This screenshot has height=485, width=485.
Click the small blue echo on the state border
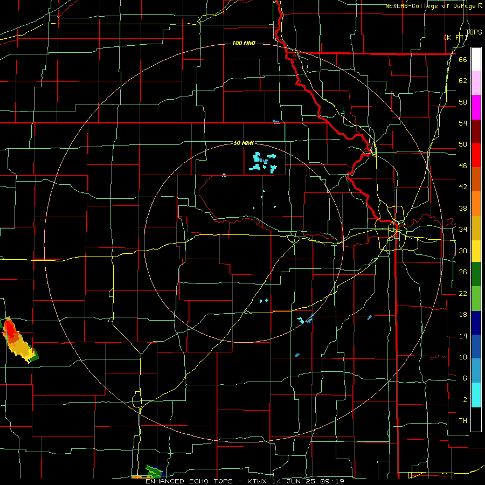(276, 122)
